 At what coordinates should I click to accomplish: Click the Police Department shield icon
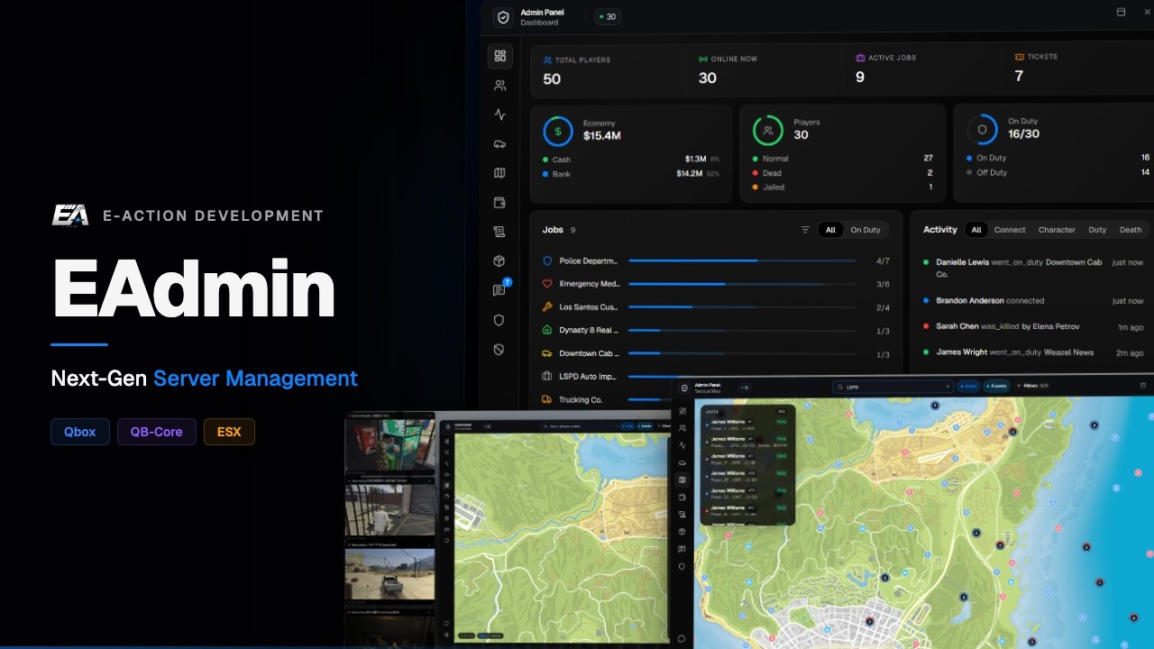point(547,261)
